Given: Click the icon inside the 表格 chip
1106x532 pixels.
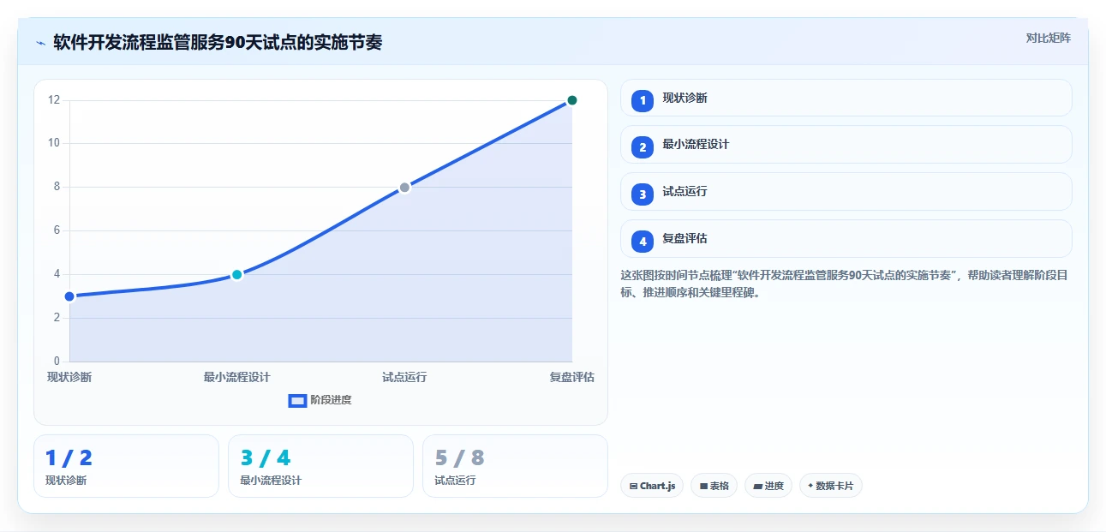Looking at the screenshot, I should 703,487.
